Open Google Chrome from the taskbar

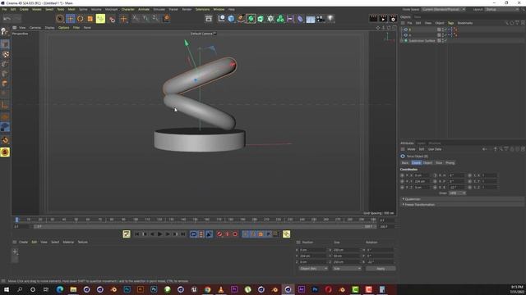point(207,289)
